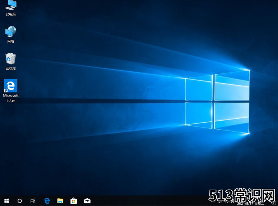Open Task View from taskbar
Screen dimensions: 278x206
click(x=33, y=201)
